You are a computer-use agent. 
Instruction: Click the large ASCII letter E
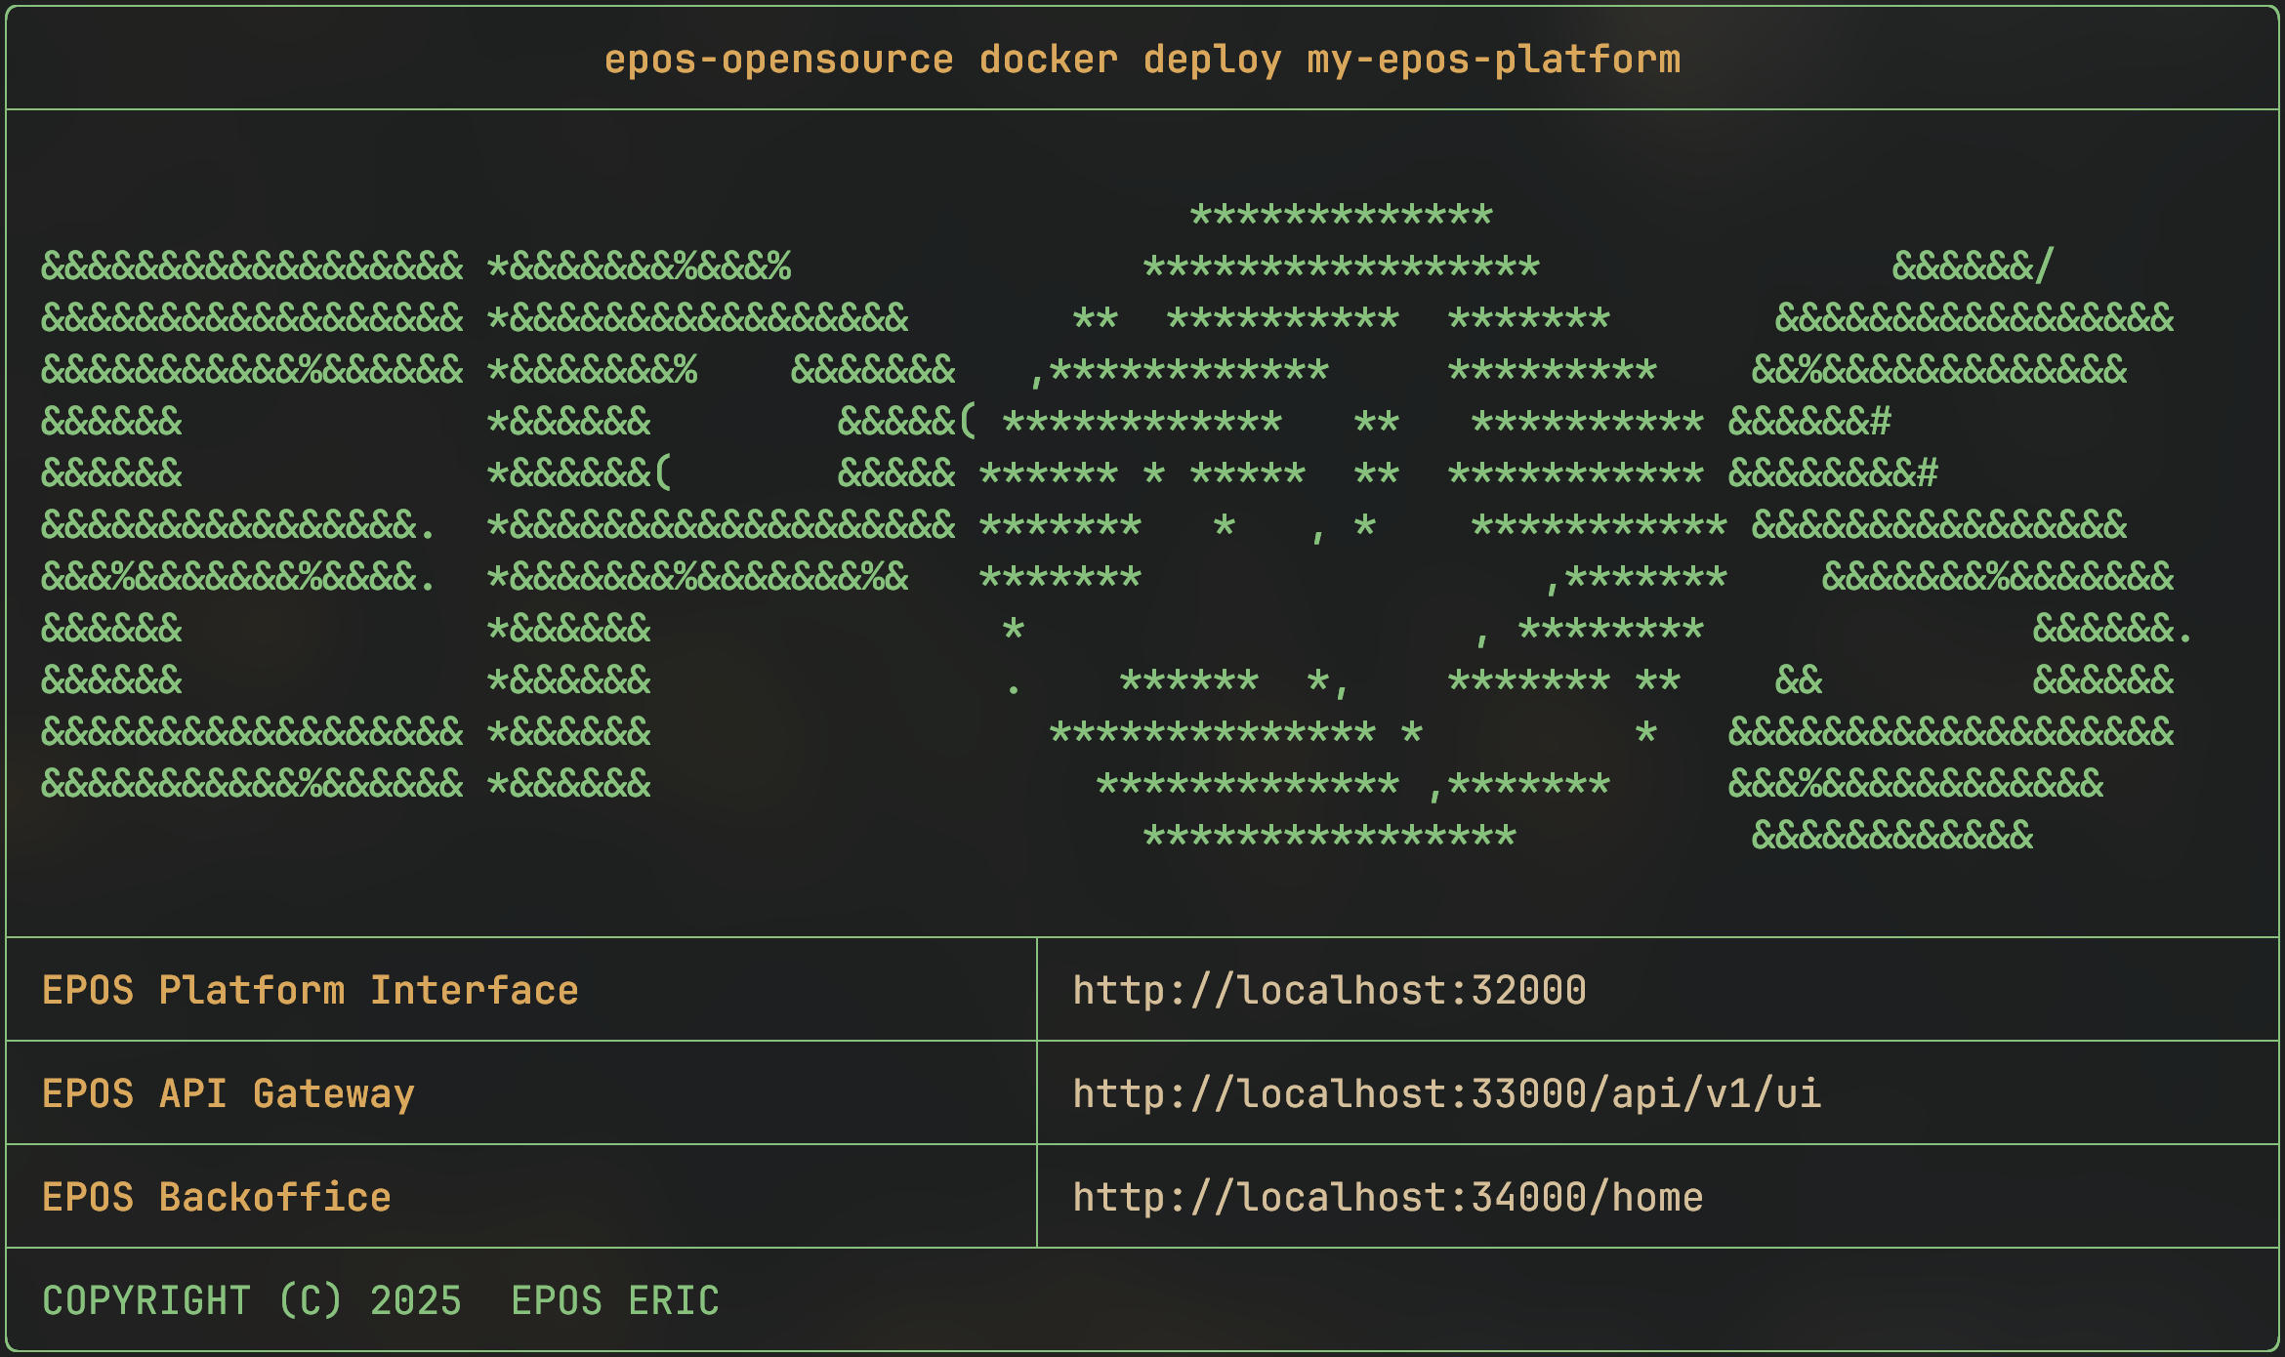click(x=251, y=525)
